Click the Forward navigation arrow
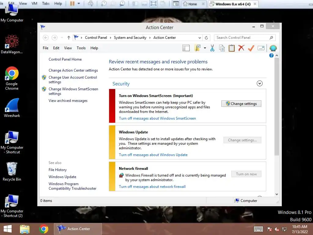The height and width of the screenshot is (235, 313). (54, 38)
